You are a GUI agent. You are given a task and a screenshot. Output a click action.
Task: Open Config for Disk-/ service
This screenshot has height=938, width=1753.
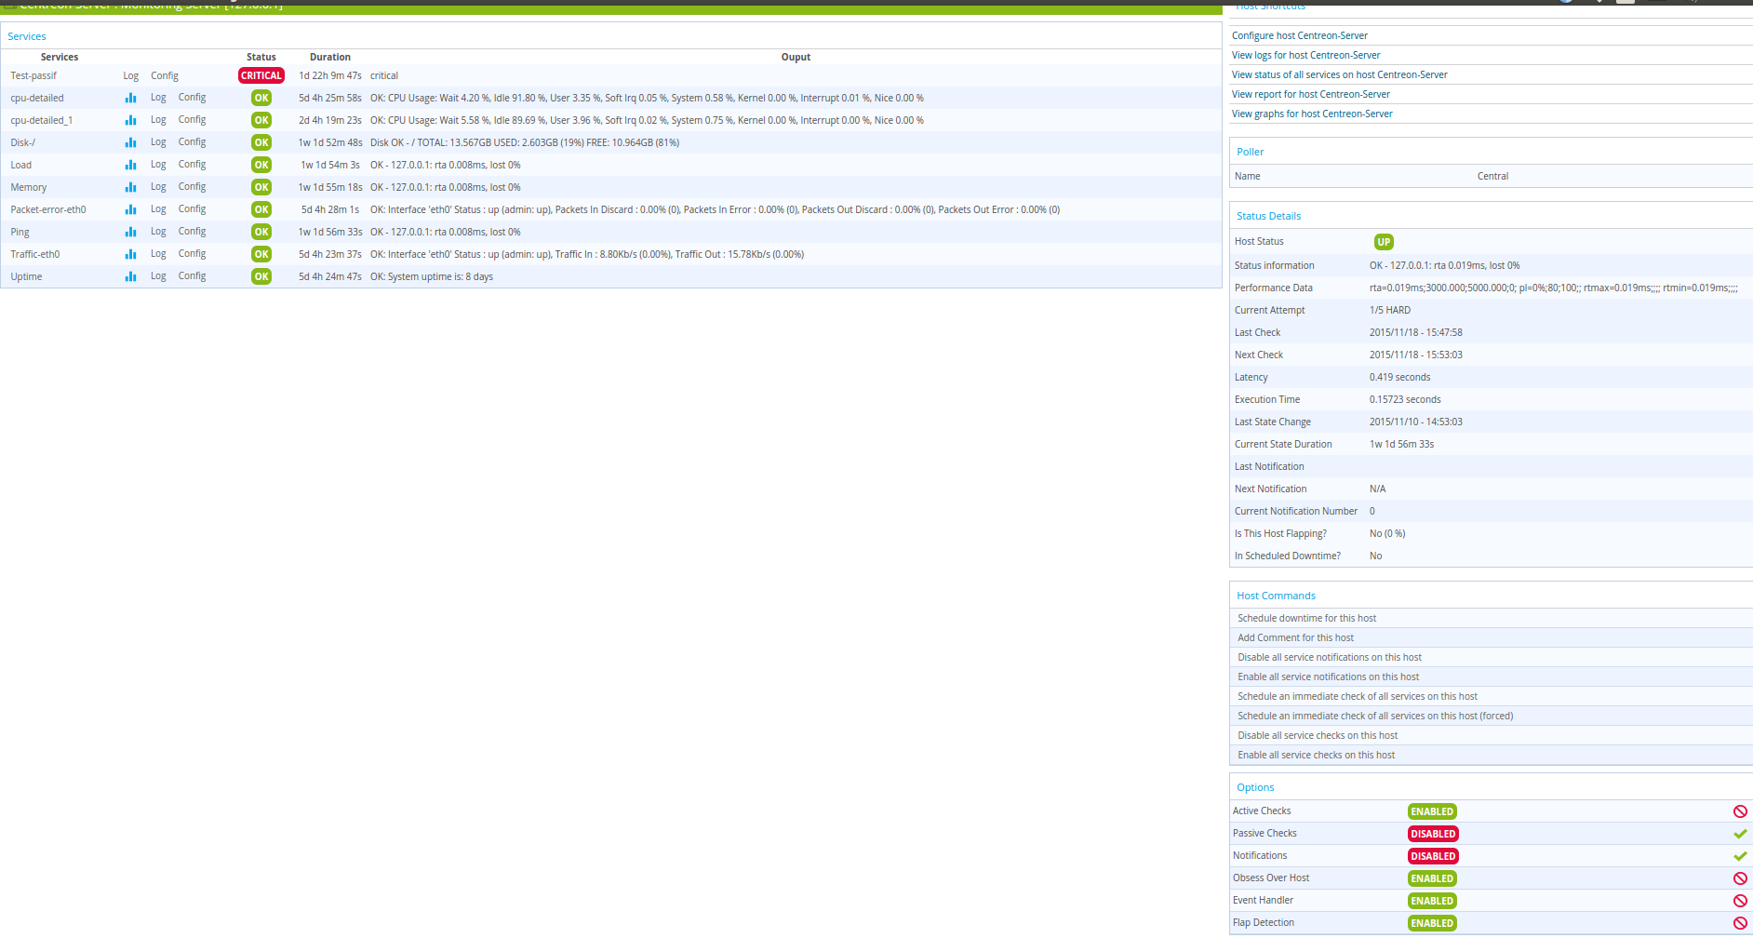[x=193, y=142]
